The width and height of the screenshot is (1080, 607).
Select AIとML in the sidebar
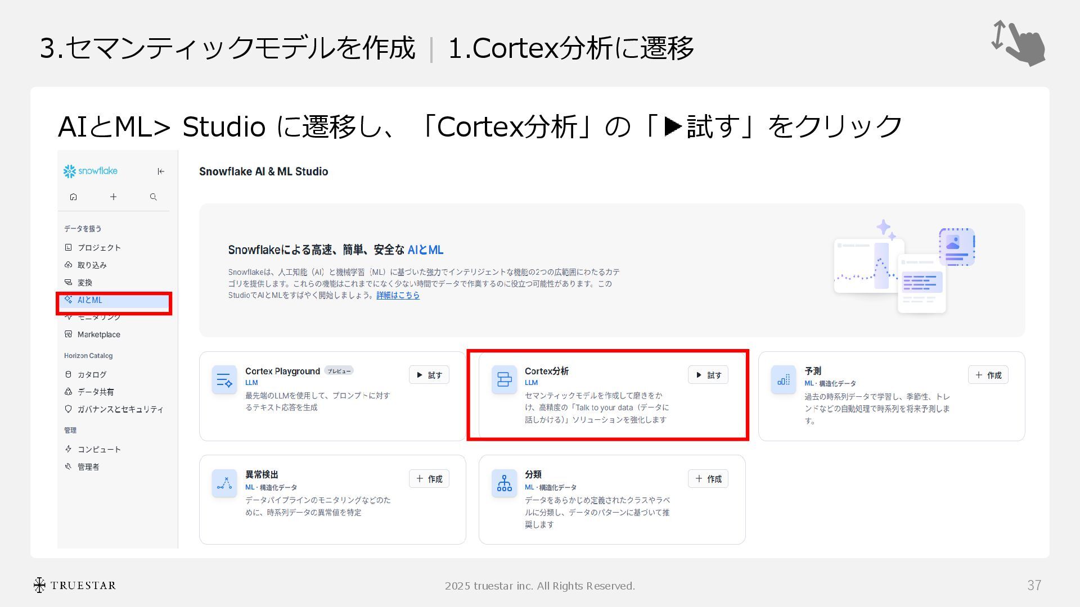(x=90, y=300)
